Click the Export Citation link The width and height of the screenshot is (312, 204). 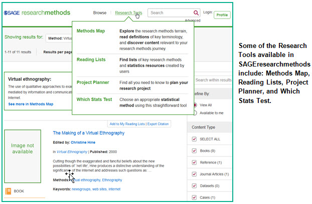(x=158, y=124)
